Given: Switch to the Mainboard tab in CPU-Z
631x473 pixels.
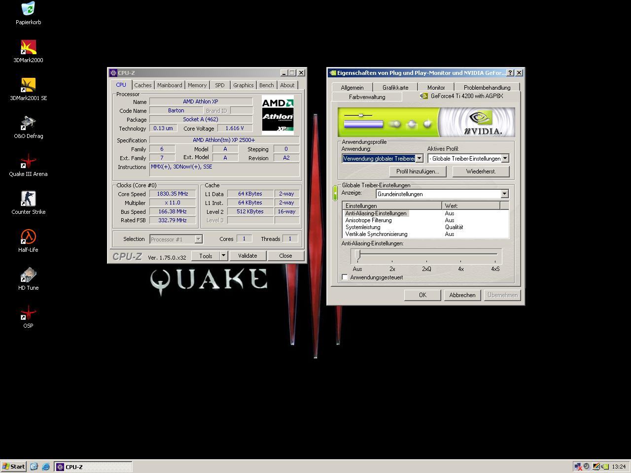Looking at the screenshot, I should click(x=170, y=85).
